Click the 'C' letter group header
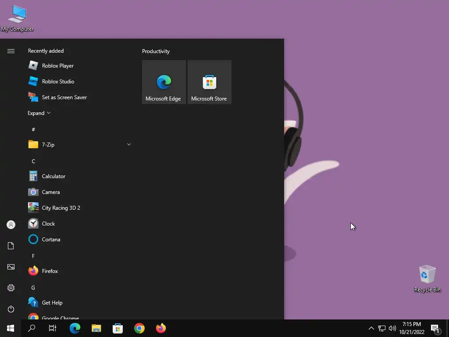The image size is (449, 337). pyautogui.click(x=33, y=161)
